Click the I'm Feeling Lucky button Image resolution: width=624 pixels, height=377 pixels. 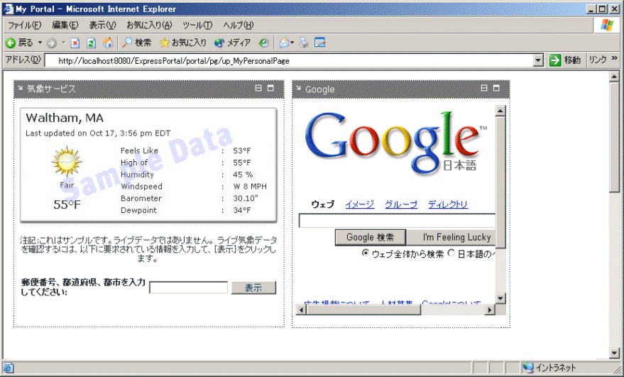pos(451,237)
